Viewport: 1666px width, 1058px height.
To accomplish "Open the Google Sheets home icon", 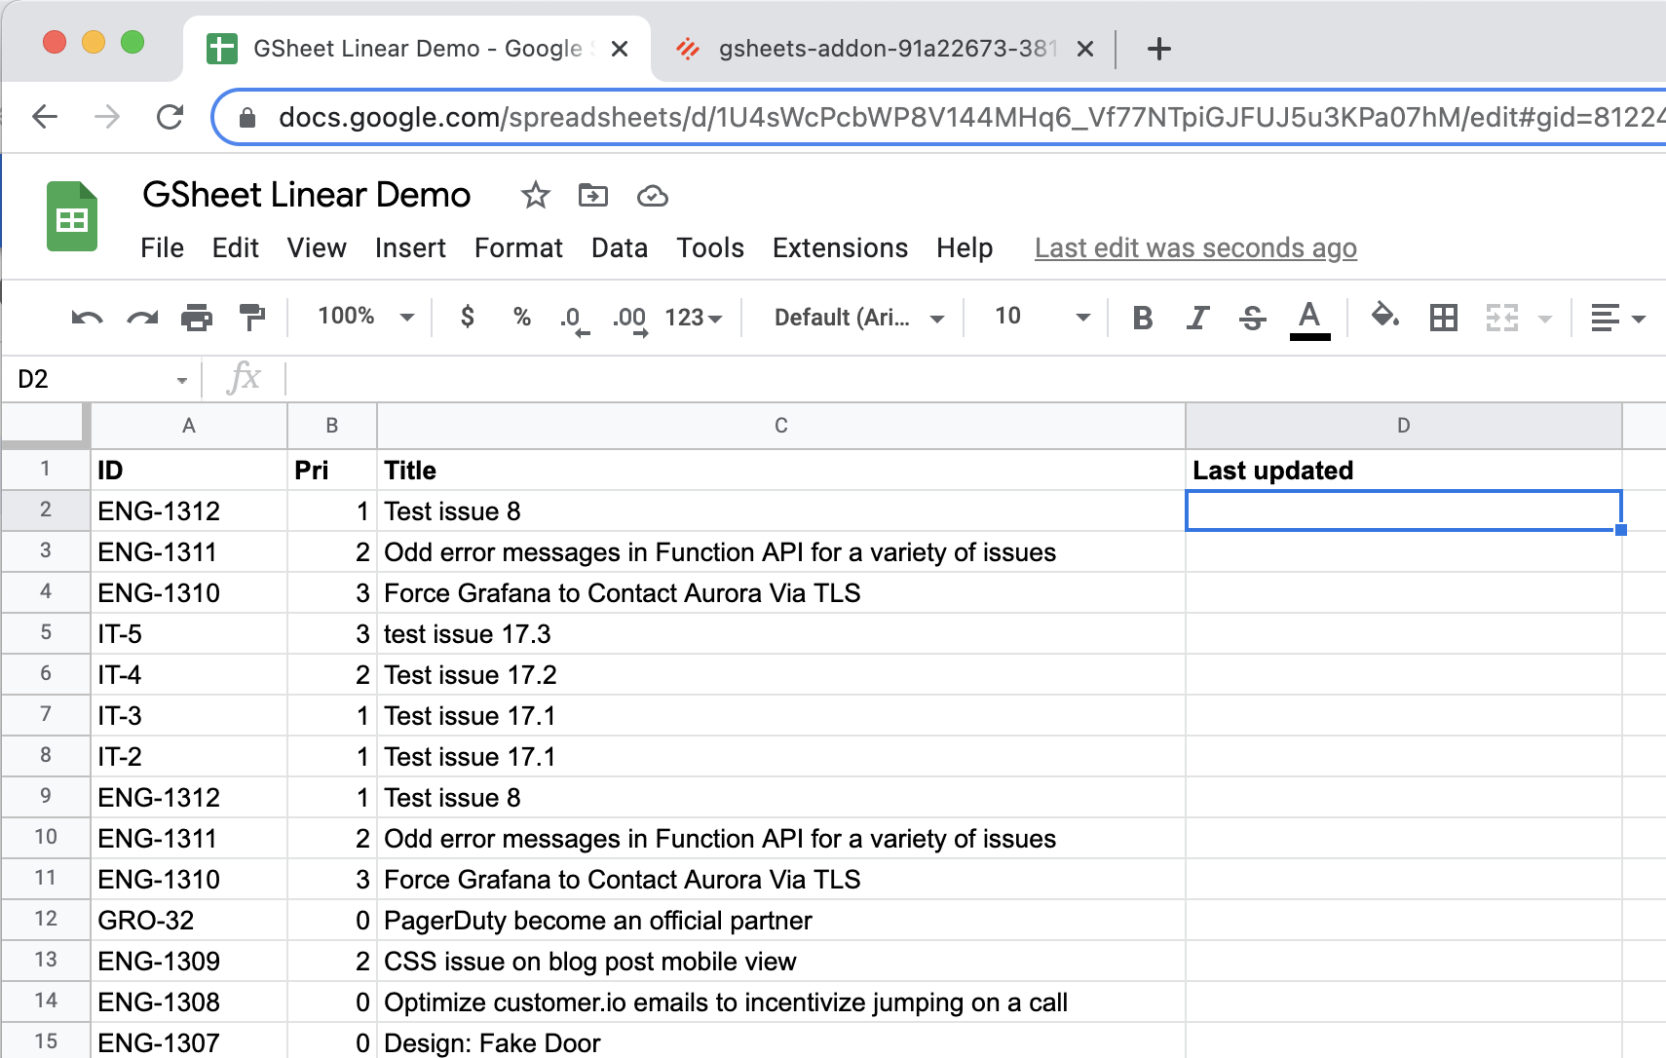I will (72, 216).
